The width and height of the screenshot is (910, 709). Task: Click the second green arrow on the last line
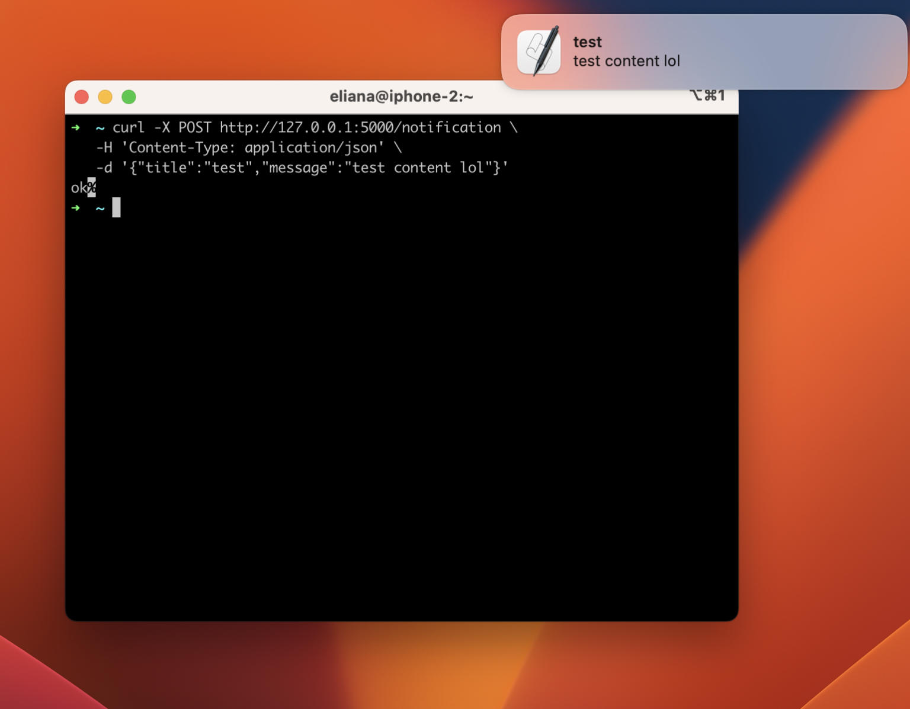(x=76, y=208)
